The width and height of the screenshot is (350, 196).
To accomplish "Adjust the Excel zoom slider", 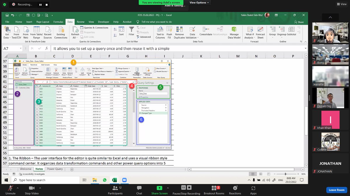I will point(286,174).
